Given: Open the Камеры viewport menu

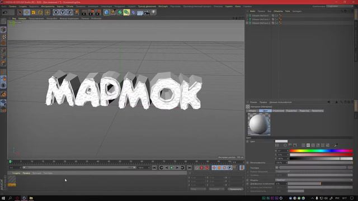Looking at the screenshot, I should 22,18.
